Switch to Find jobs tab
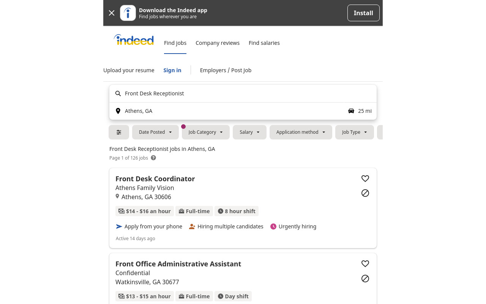Viewport: 486px width, 304px height. (x=175, y=43)
